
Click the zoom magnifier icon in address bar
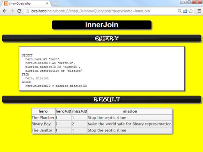tap(179, 11)
